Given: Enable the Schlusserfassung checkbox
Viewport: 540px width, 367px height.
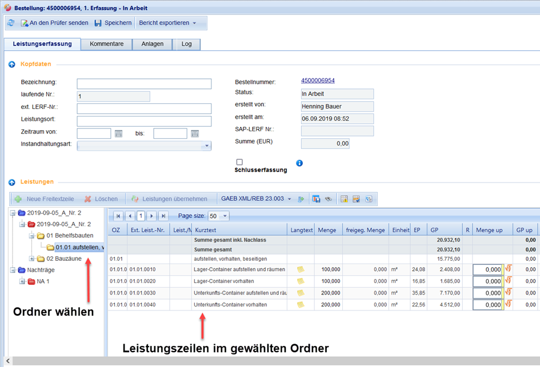Looking at the screenshot, I should point(239,162).
